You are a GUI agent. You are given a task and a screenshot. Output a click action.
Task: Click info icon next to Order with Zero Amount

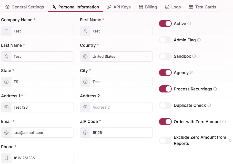tap(224, 122)
